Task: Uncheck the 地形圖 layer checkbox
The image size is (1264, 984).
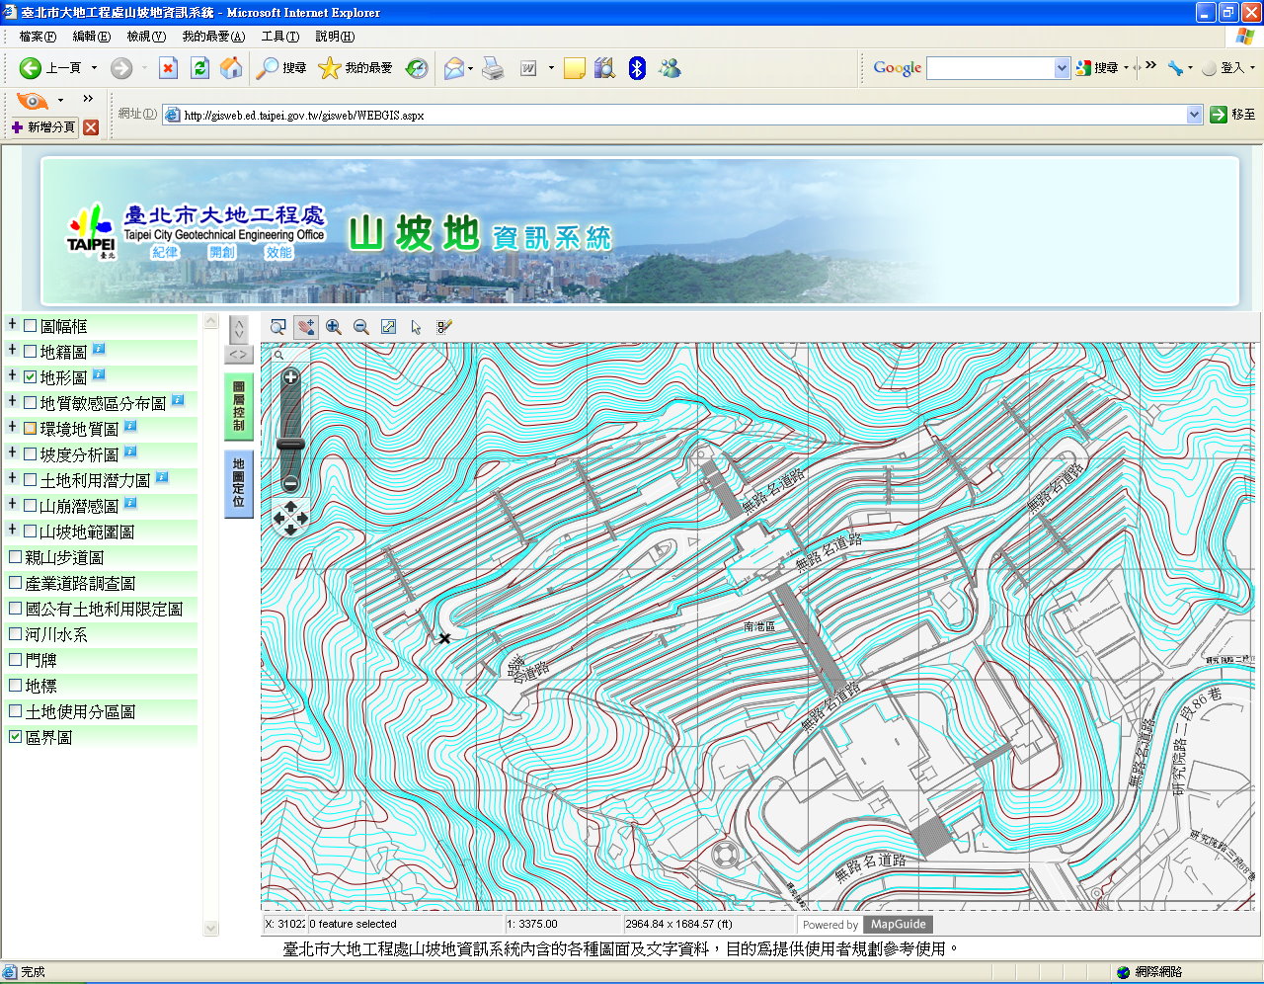Action: [x=31, y=376]
